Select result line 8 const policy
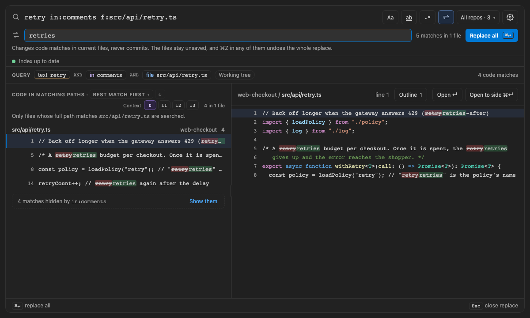530x318 pixels. click(x=118, y=169)
